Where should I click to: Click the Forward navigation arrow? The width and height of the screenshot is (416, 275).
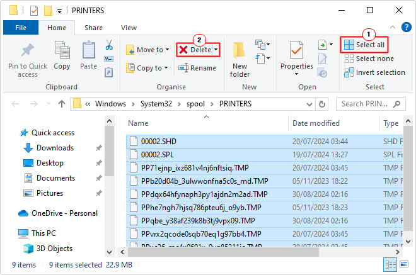point(33,104)
